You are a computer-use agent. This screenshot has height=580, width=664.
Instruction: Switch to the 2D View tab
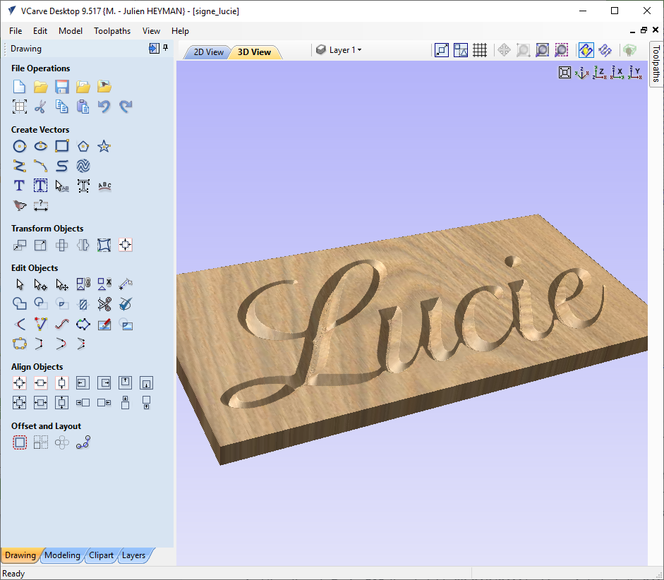pos(208,52)
